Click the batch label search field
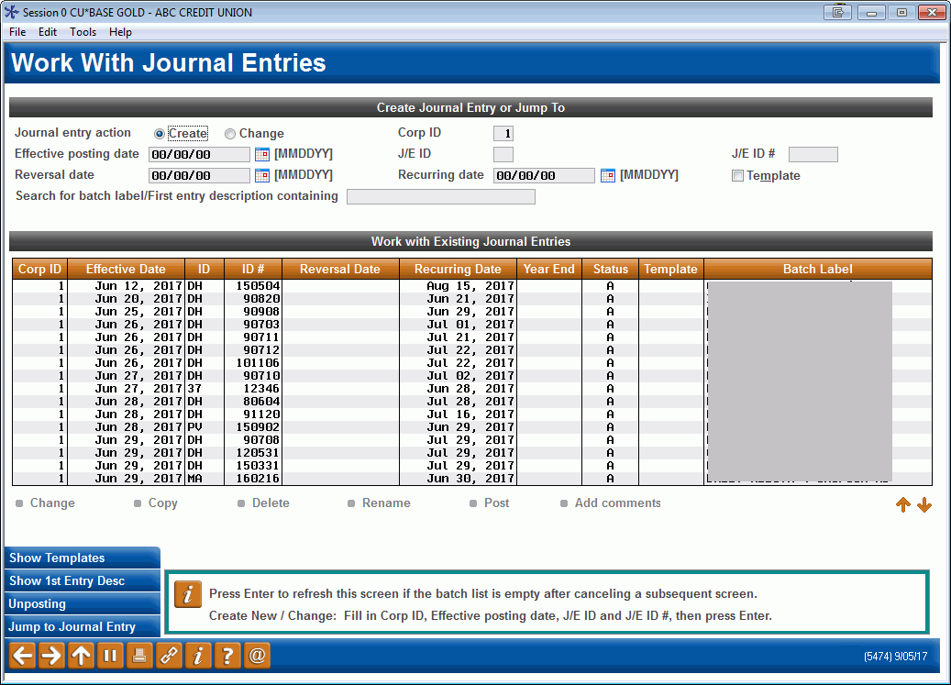Viewport: 951px width, 685px height. click(440, 196)
